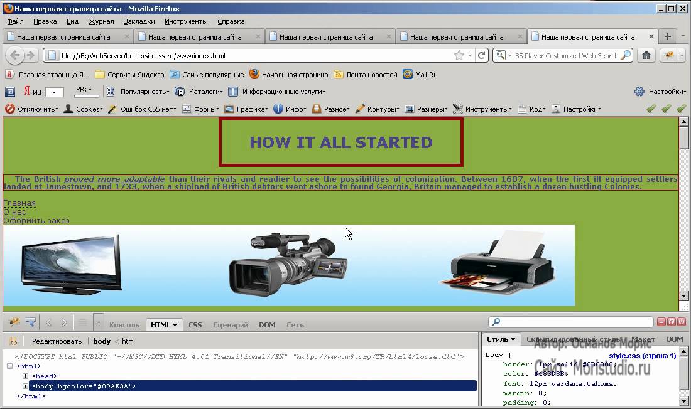Viewport: 691px width, 409px height.
Task: Reload the page with the refresh button
Action: (x=482, y=55)
